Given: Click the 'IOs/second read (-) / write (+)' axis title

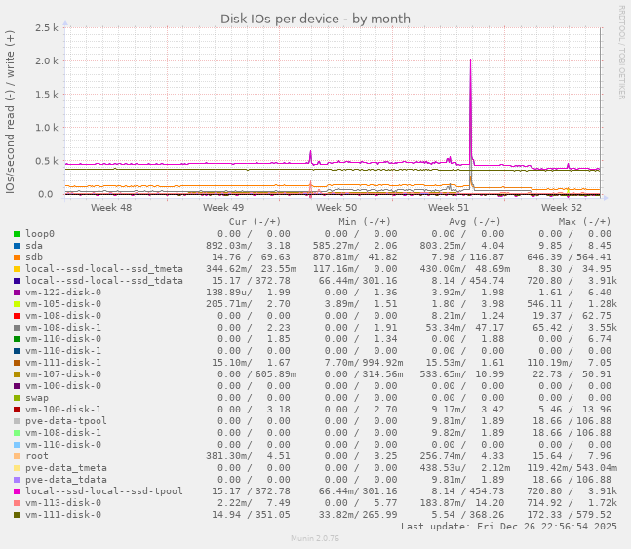Looking at the screenshot, I should 10,112.
